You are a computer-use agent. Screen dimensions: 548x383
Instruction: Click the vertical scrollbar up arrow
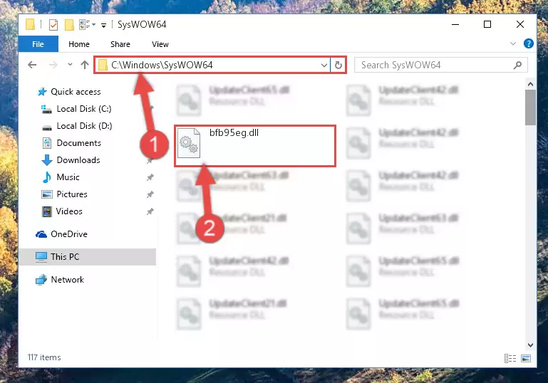tap(530, 84)
